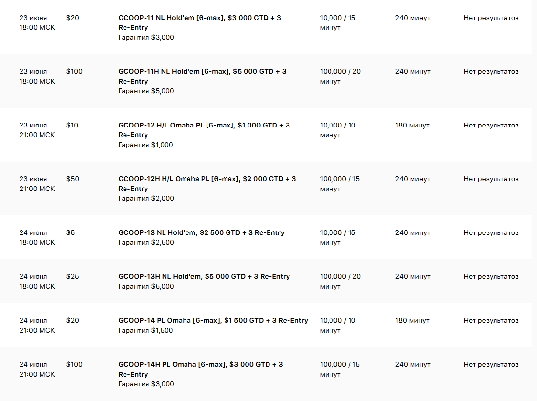
Task: Open GCOOP-11 NL Hold'em $3 000 GTD tournament
Action: click(200, 22)
